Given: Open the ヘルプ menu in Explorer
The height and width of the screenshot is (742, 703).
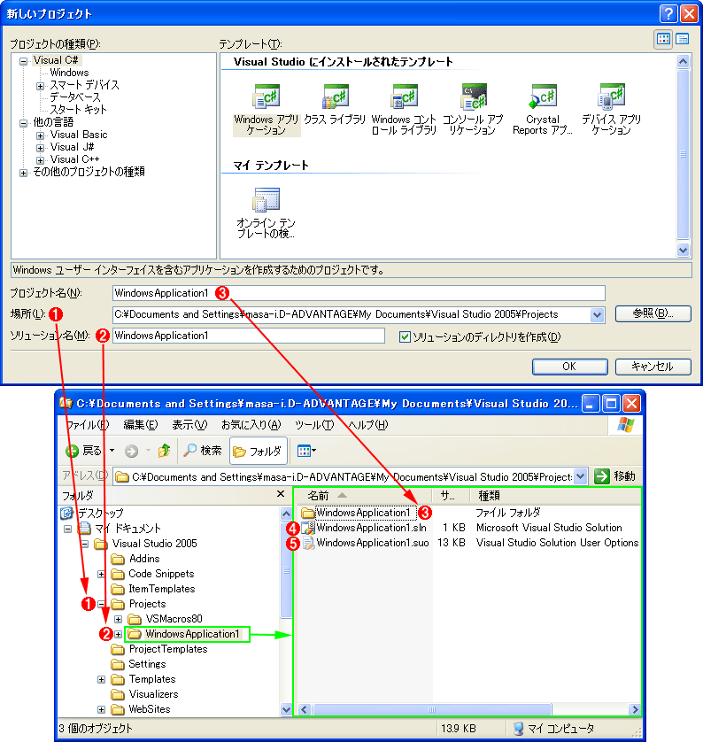Looking at the screenshot, I should tap(368, 424).
